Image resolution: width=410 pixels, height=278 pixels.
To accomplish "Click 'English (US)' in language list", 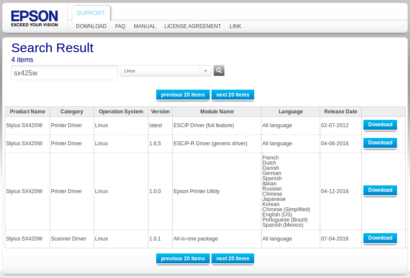I will click(x=277, y=215).
